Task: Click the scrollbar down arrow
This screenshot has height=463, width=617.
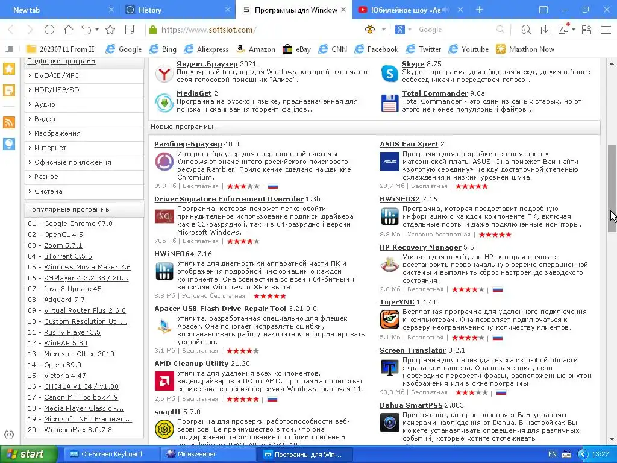Action: click(x=612, y=439)
